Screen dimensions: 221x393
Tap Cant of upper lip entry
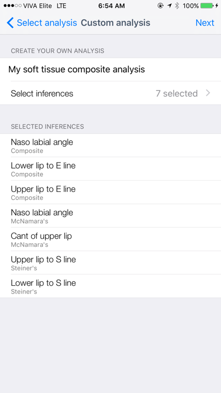[x=111, y=239]
